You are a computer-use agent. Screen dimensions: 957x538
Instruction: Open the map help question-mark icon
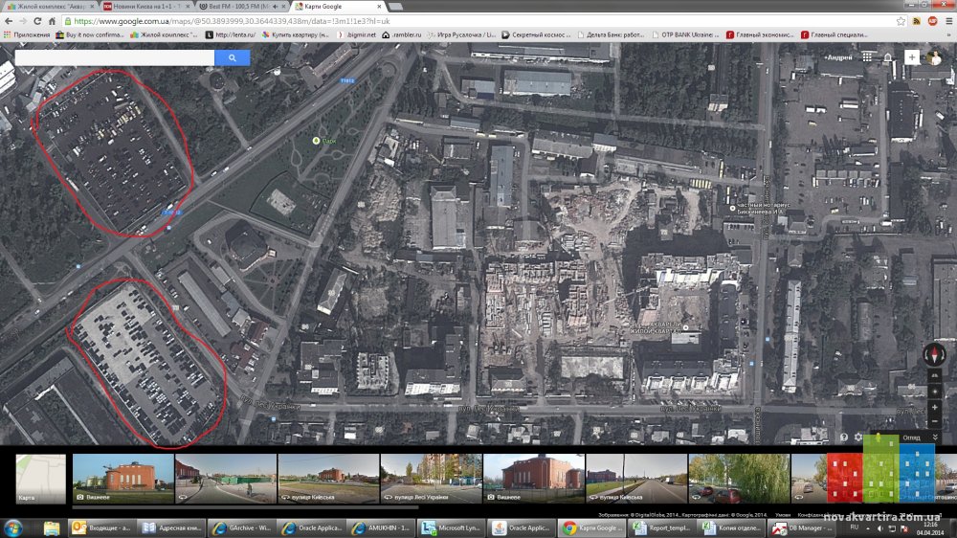point(843,437)
